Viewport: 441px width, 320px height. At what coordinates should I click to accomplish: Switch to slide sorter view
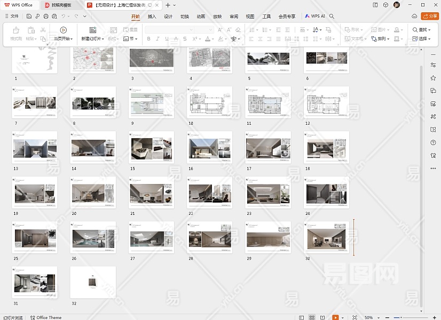point(313,317)
